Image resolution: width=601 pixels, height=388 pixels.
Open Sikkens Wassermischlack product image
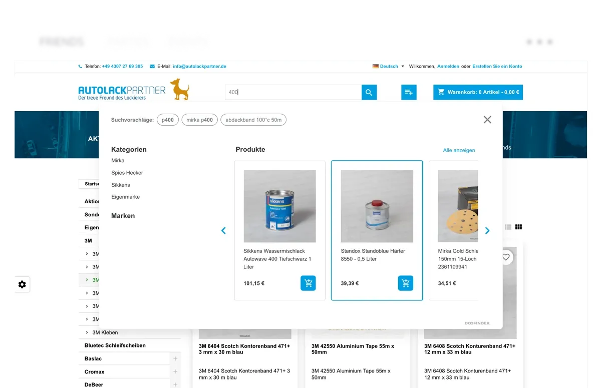[279, 206]
